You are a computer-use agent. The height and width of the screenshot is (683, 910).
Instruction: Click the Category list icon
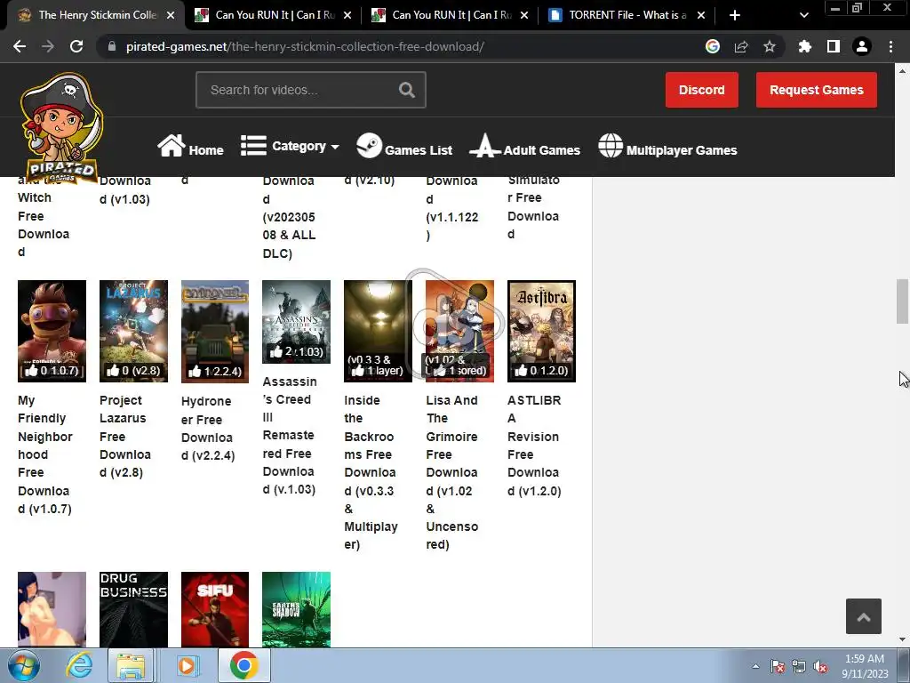[x=253, y=146]
